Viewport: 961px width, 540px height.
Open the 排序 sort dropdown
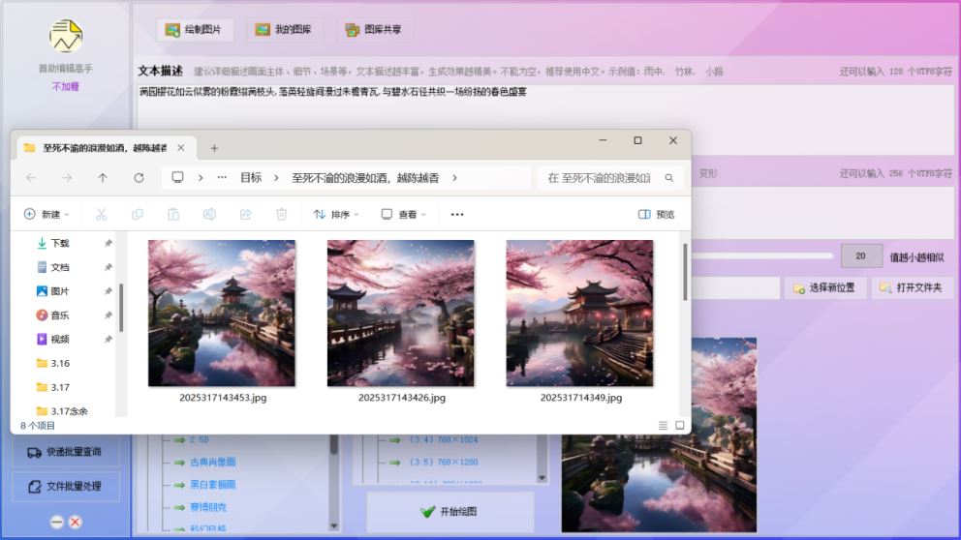336,214
